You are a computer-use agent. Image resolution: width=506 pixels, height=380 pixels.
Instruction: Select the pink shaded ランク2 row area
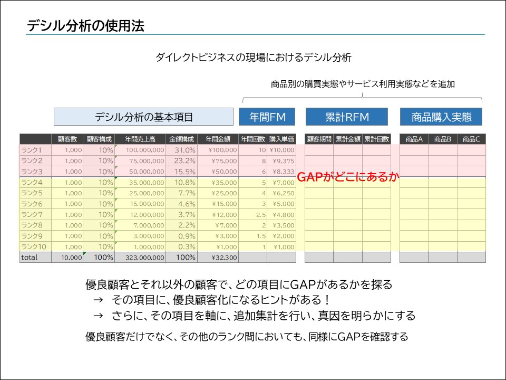coord(158,160)
